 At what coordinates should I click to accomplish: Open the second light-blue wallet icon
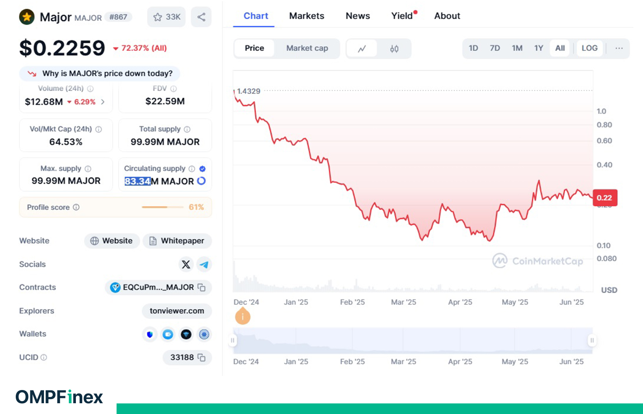(x=168, y=334)
